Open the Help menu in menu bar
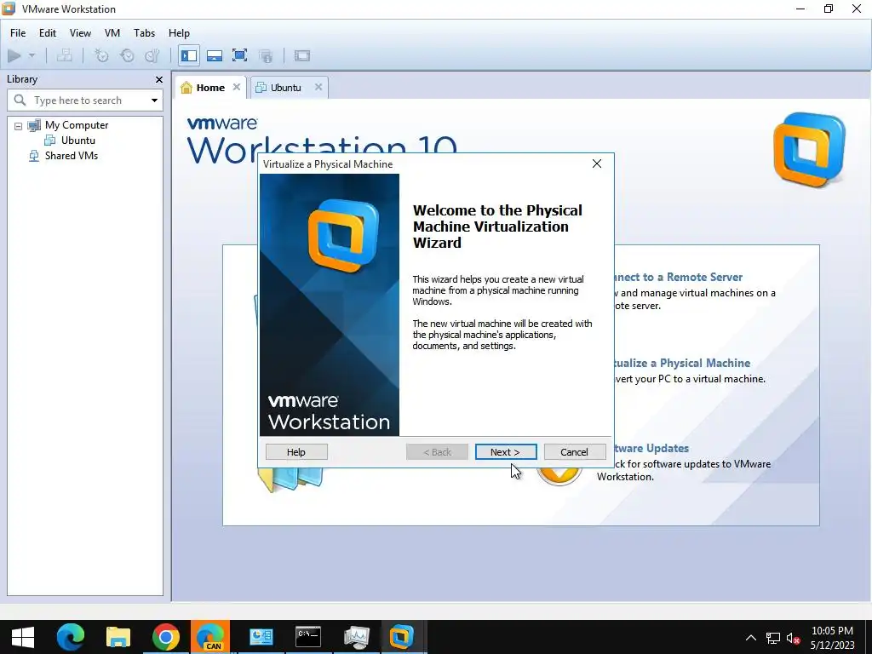This screenshot has height=654, width=872. point(179,33)
